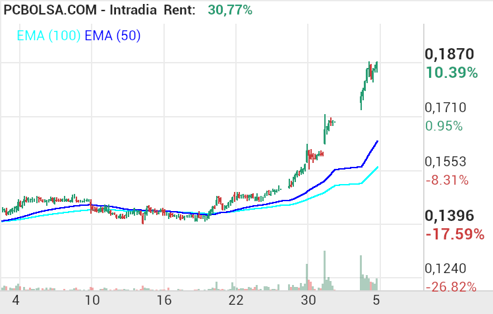This screenshot has width=493, height=314.
Task: Click date marker 10 on time axis
Action: coord(92,301)
